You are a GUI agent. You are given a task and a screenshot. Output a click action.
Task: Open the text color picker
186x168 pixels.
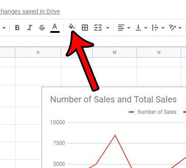point(55,28)
